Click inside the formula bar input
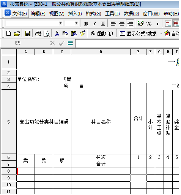Screen dimensions: 181x195 click(127, 43)
